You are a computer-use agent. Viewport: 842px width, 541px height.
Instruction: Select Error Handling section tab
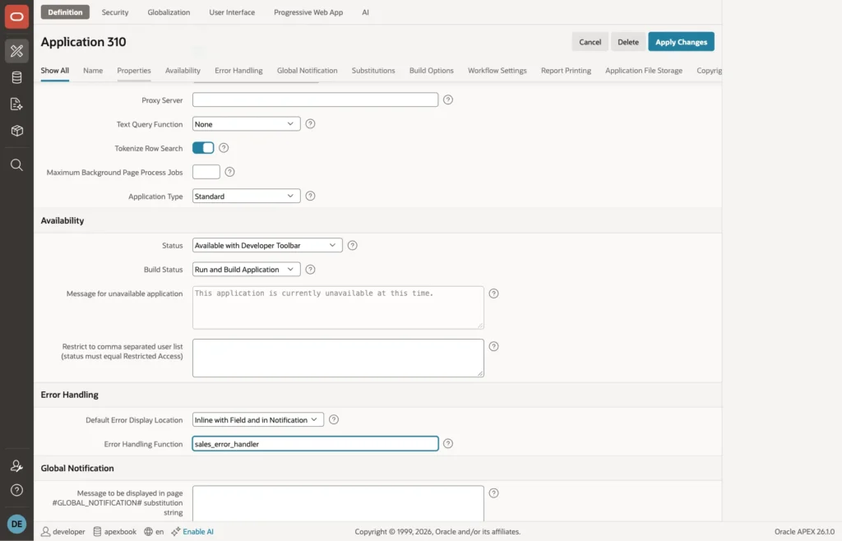pos(238,71)
